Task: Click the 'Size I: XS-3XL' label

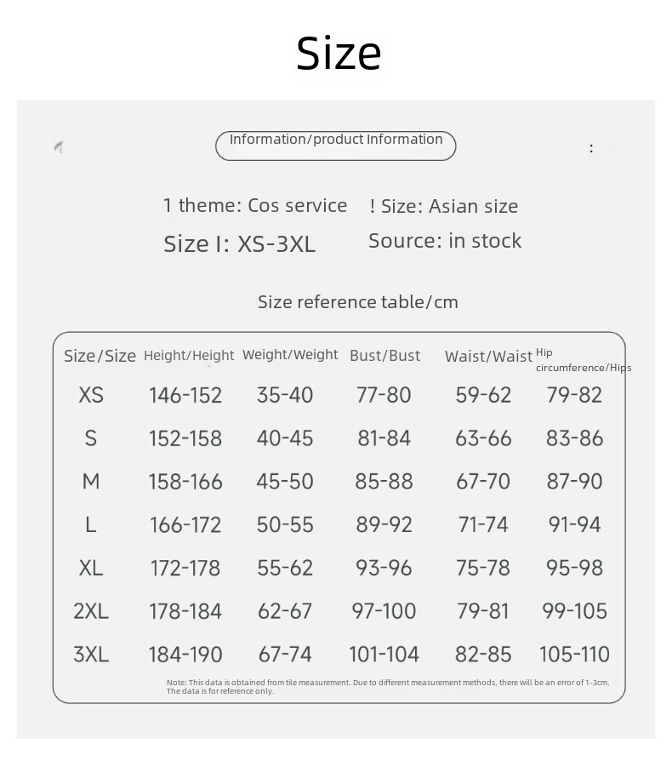Action: [239, 244]
